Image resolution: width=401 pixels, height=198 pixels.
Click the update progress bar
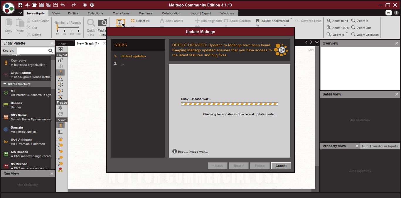(230, 104)
